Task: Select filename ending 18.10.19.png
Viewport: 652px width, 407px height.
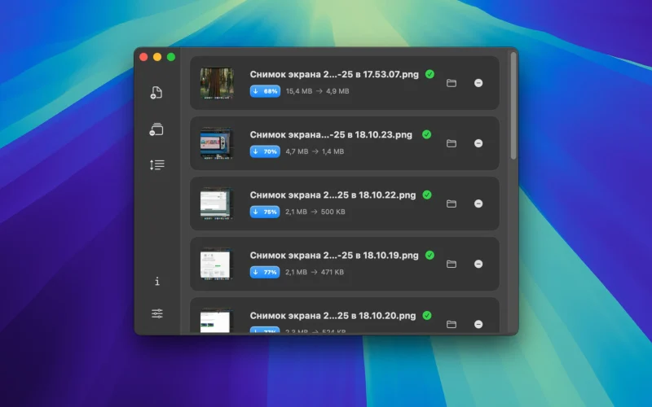Action: [x=334, y=255]
